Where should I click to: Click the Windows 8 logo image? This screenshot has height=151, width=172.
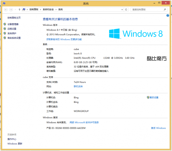136,34
